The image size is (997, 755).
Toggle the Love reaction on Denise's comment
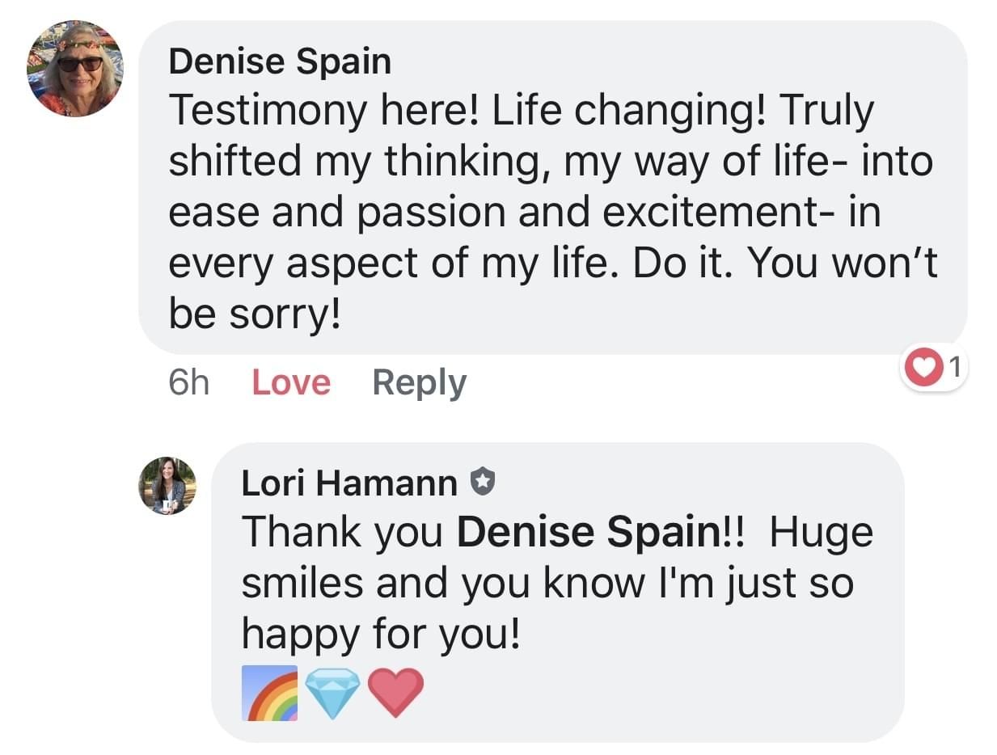[291, 382]
